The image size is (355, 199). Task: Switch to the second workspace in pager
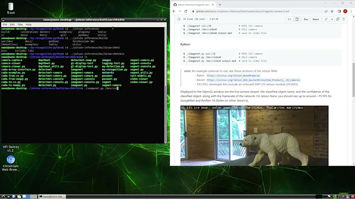click(34, 197)
